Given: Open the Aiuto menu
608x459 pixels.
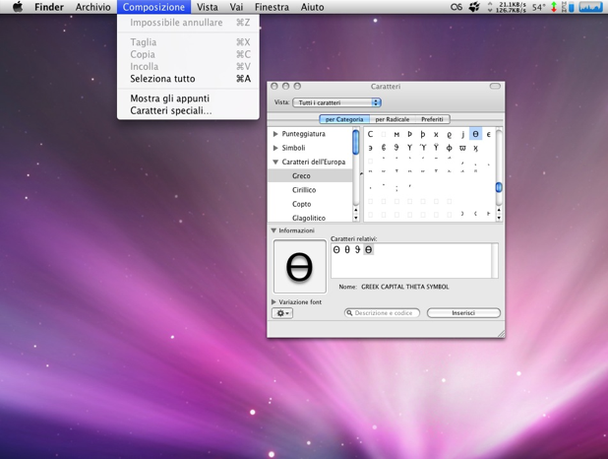Looking at the screenshot, I should 312,7.
